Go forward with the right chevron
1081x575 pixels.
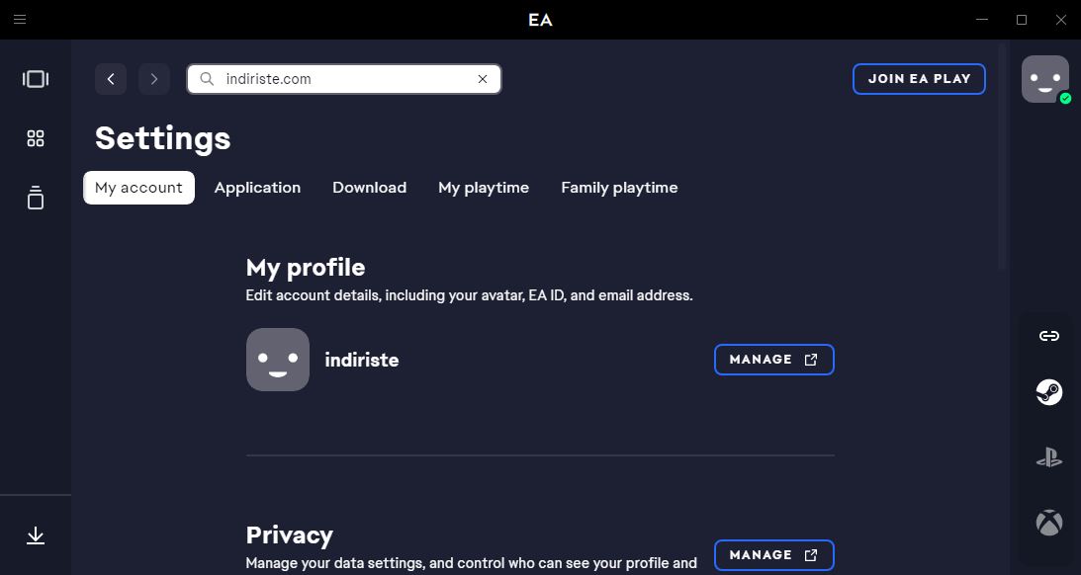click(x=153, y=79)
